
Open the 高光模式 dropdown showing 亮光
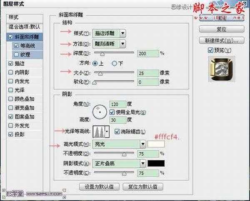119,144
